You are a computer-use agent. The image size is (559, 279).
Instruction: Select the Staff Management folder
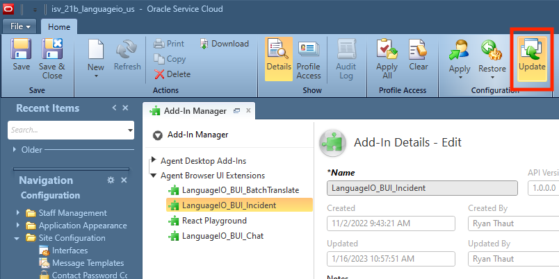(x=73, y=213)
